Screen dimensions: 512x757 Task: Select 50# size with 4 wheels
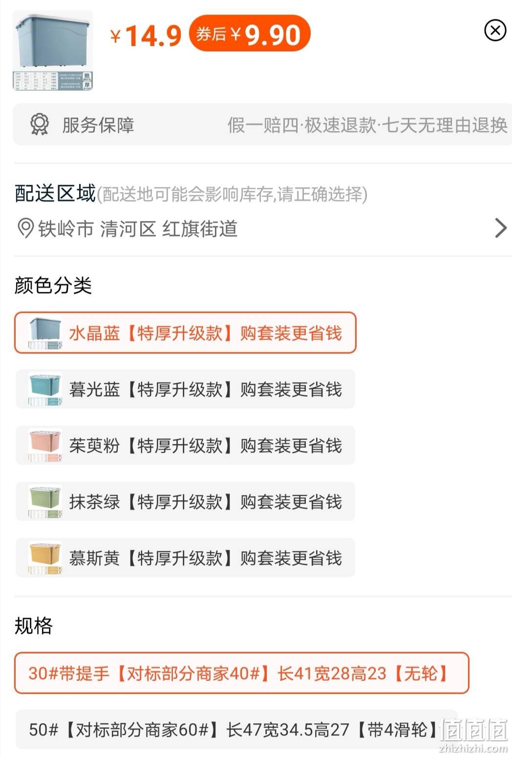(236, 730)
